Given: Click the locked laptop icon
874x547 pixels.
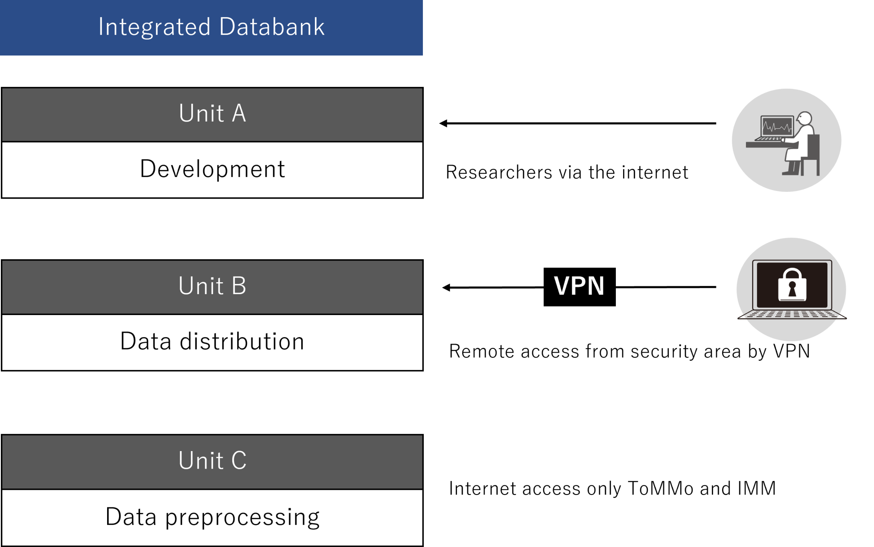Looking at the screenshot, I should tap(791, 289).
